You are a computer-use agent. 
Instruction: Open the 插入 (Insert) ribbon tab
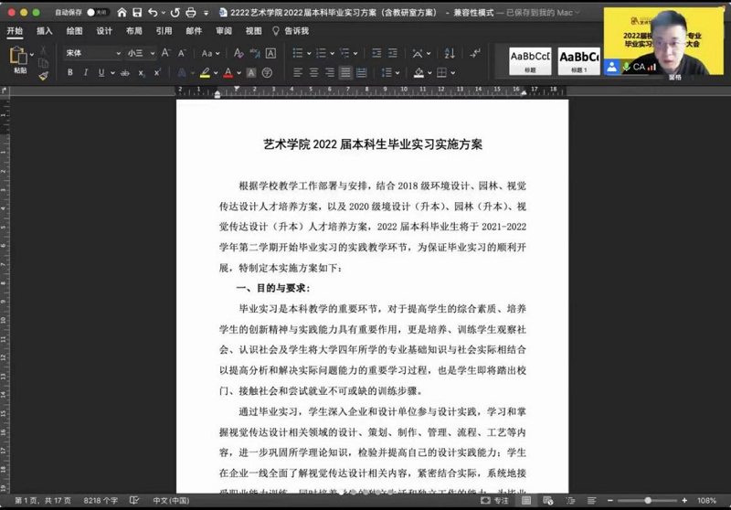(44, 30)
